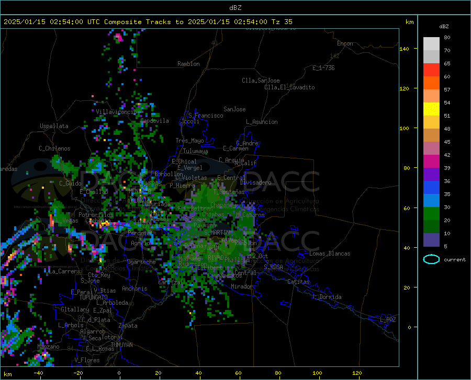This screenshot has height=380, width=471.
Task: Click the 'Tulumaya' map label
Action: (195, 151)
